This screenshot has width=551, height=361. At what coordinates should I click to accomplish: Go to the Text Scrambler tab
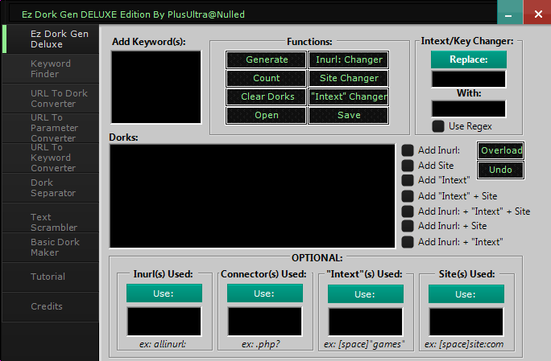50,222
